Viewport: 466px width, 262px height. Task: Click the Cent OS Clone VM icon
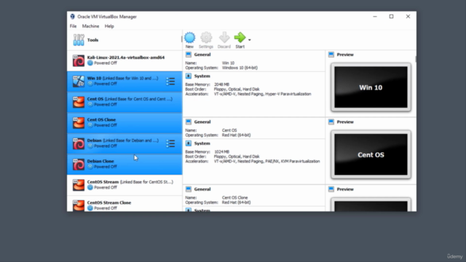point(79,123)
